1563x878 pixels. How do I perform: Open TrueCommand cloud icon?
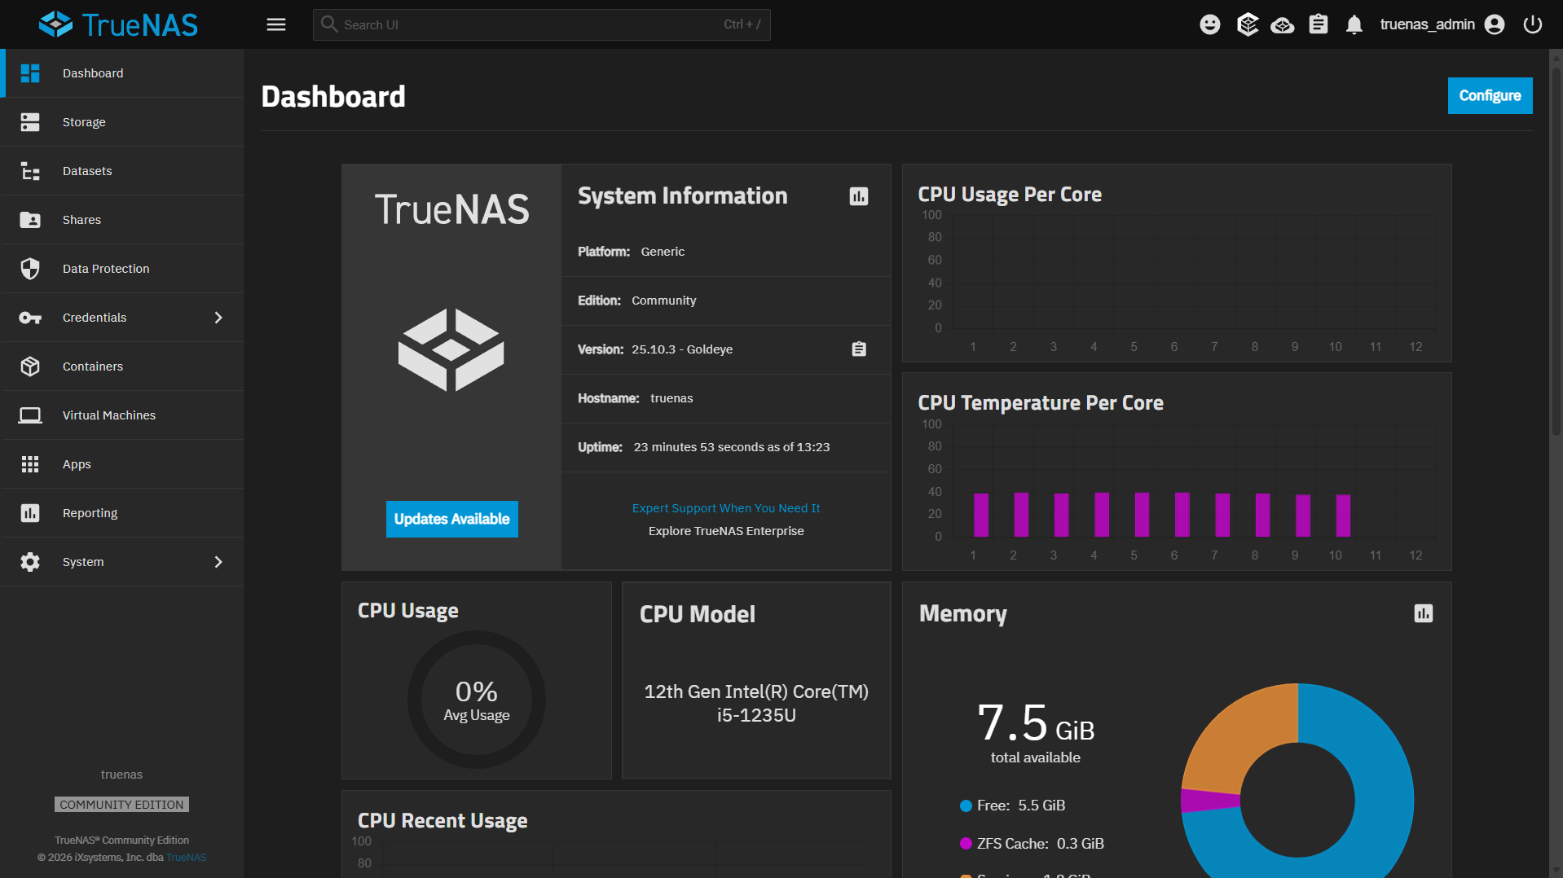point(1283,24)
